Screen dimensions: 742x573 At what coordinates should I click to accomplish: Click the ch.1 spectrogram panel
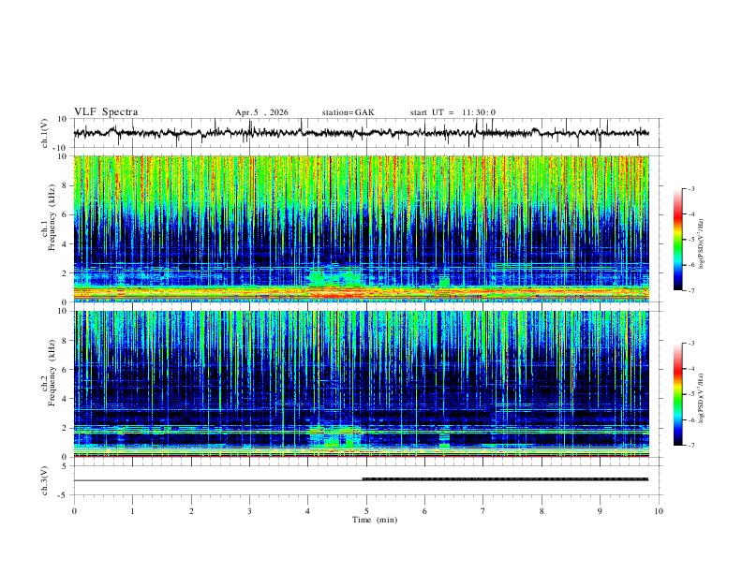tap(361, 228)
